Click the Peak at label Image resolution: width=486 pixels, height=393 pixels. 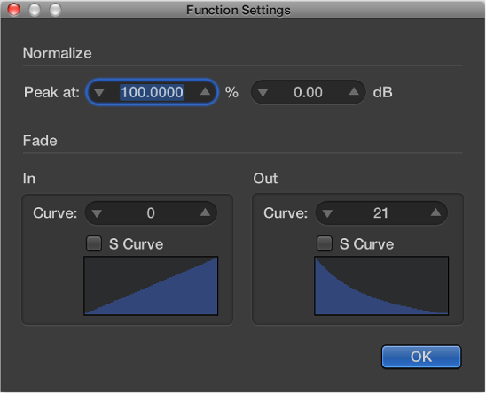pos(51,92)
